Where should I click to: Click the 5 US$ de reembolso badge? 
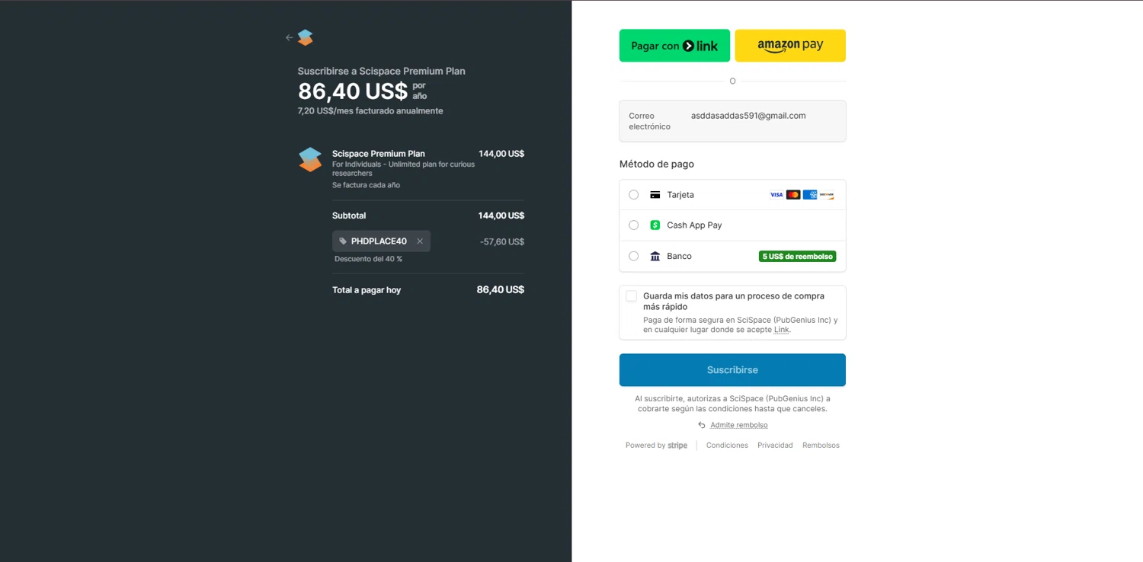[x=797, y=257]
